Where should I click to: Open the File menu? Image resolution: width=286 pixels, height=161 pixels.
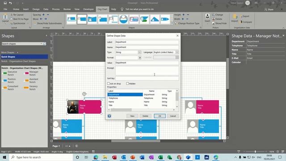coord(5,9)
